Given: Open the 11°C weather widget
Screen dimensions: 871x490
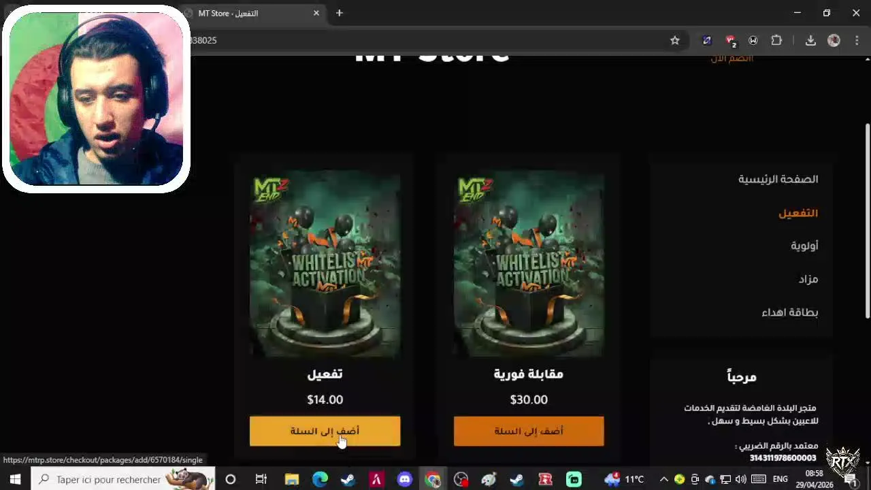Looking at the screenshot, I should (x=623, y=479).
